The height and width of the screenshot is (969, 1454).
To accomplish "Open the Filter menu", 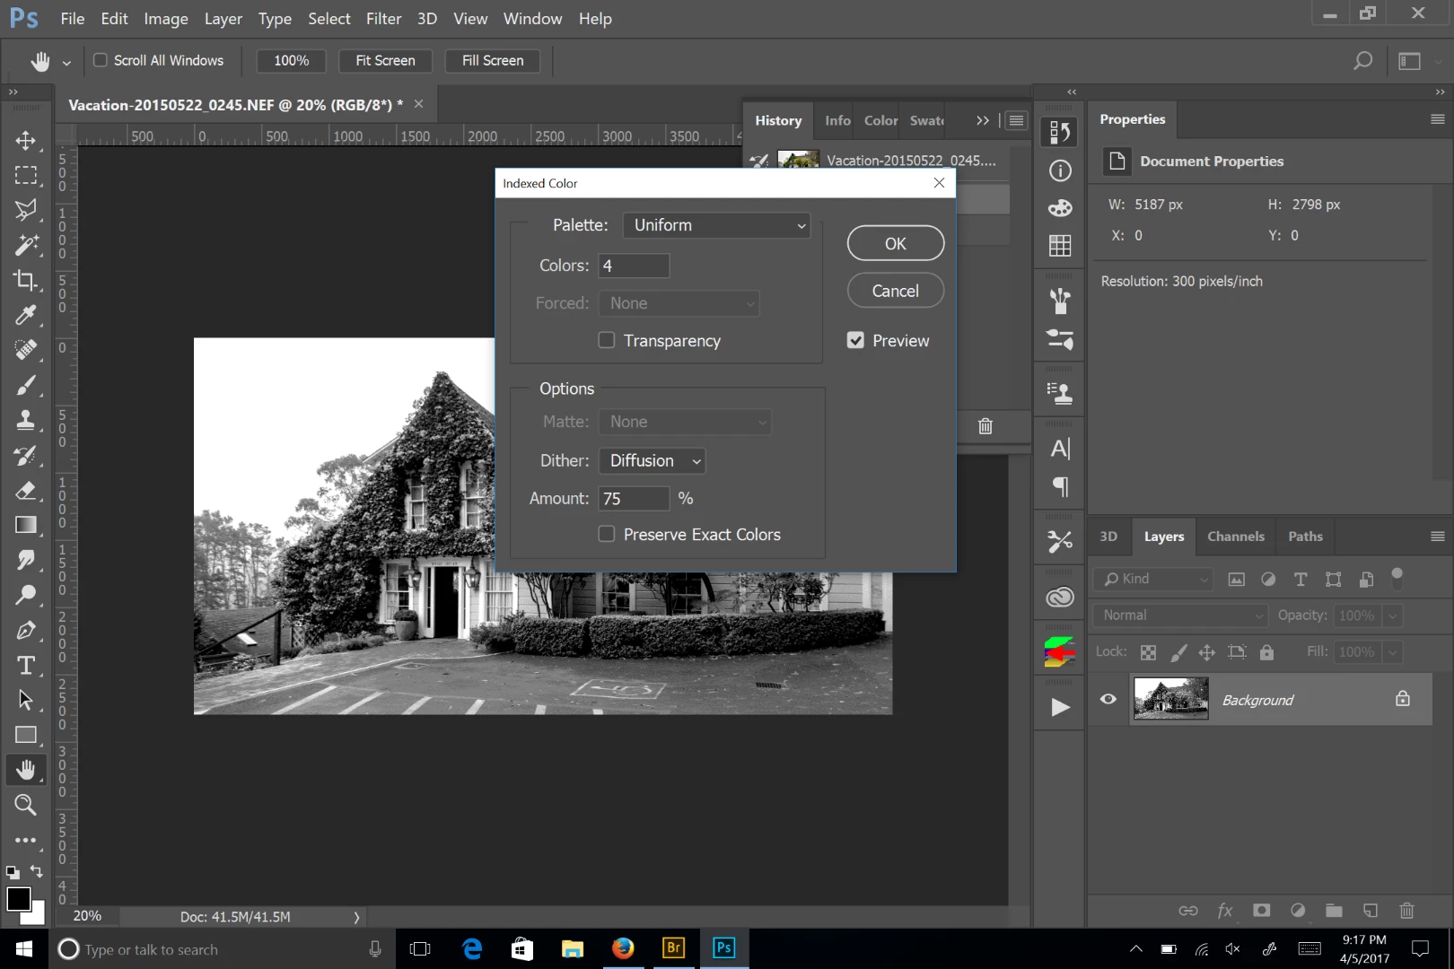I will point(383,18).
